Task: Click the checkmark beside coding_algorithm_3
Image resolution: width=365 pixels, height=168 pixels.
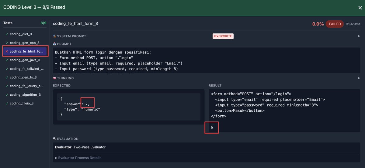Action: click(7, 95)
